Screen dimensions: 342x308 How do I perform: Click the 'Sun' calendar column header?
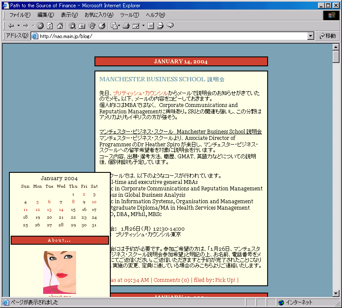(x=25, y=187)
